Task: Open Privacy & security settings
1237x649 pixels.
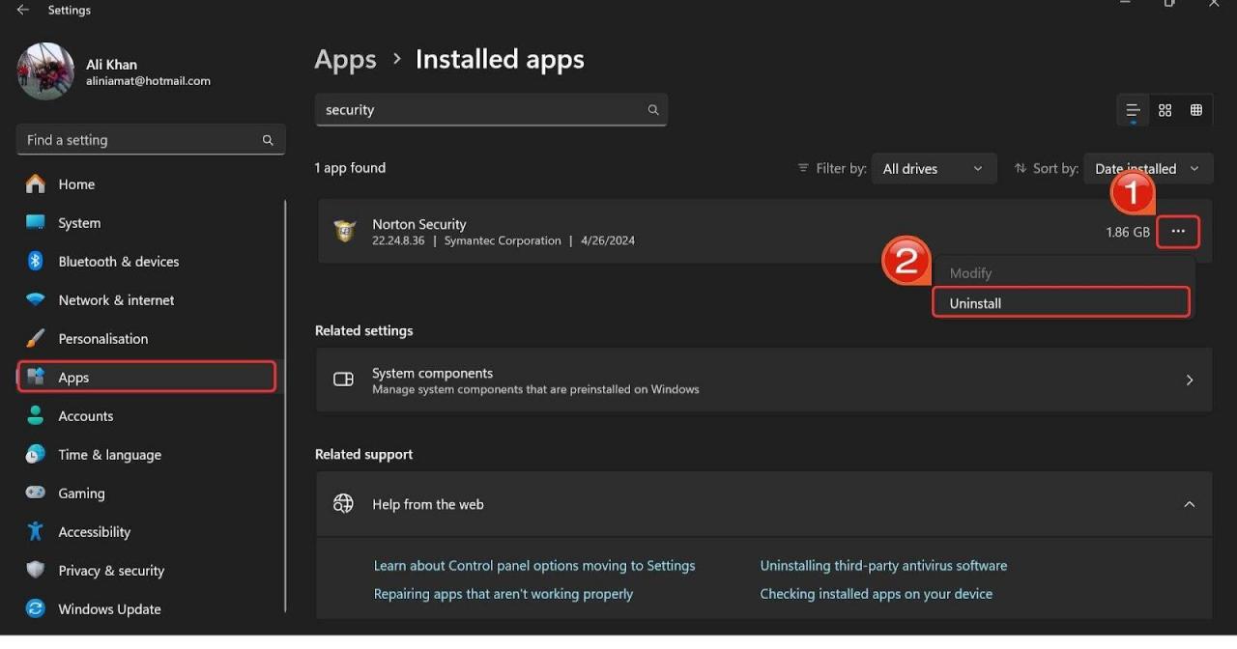Action: (111, 570)
